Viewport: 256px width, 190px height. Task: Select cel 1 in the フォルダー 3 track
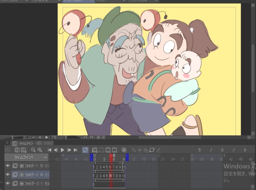click(94, 185)
